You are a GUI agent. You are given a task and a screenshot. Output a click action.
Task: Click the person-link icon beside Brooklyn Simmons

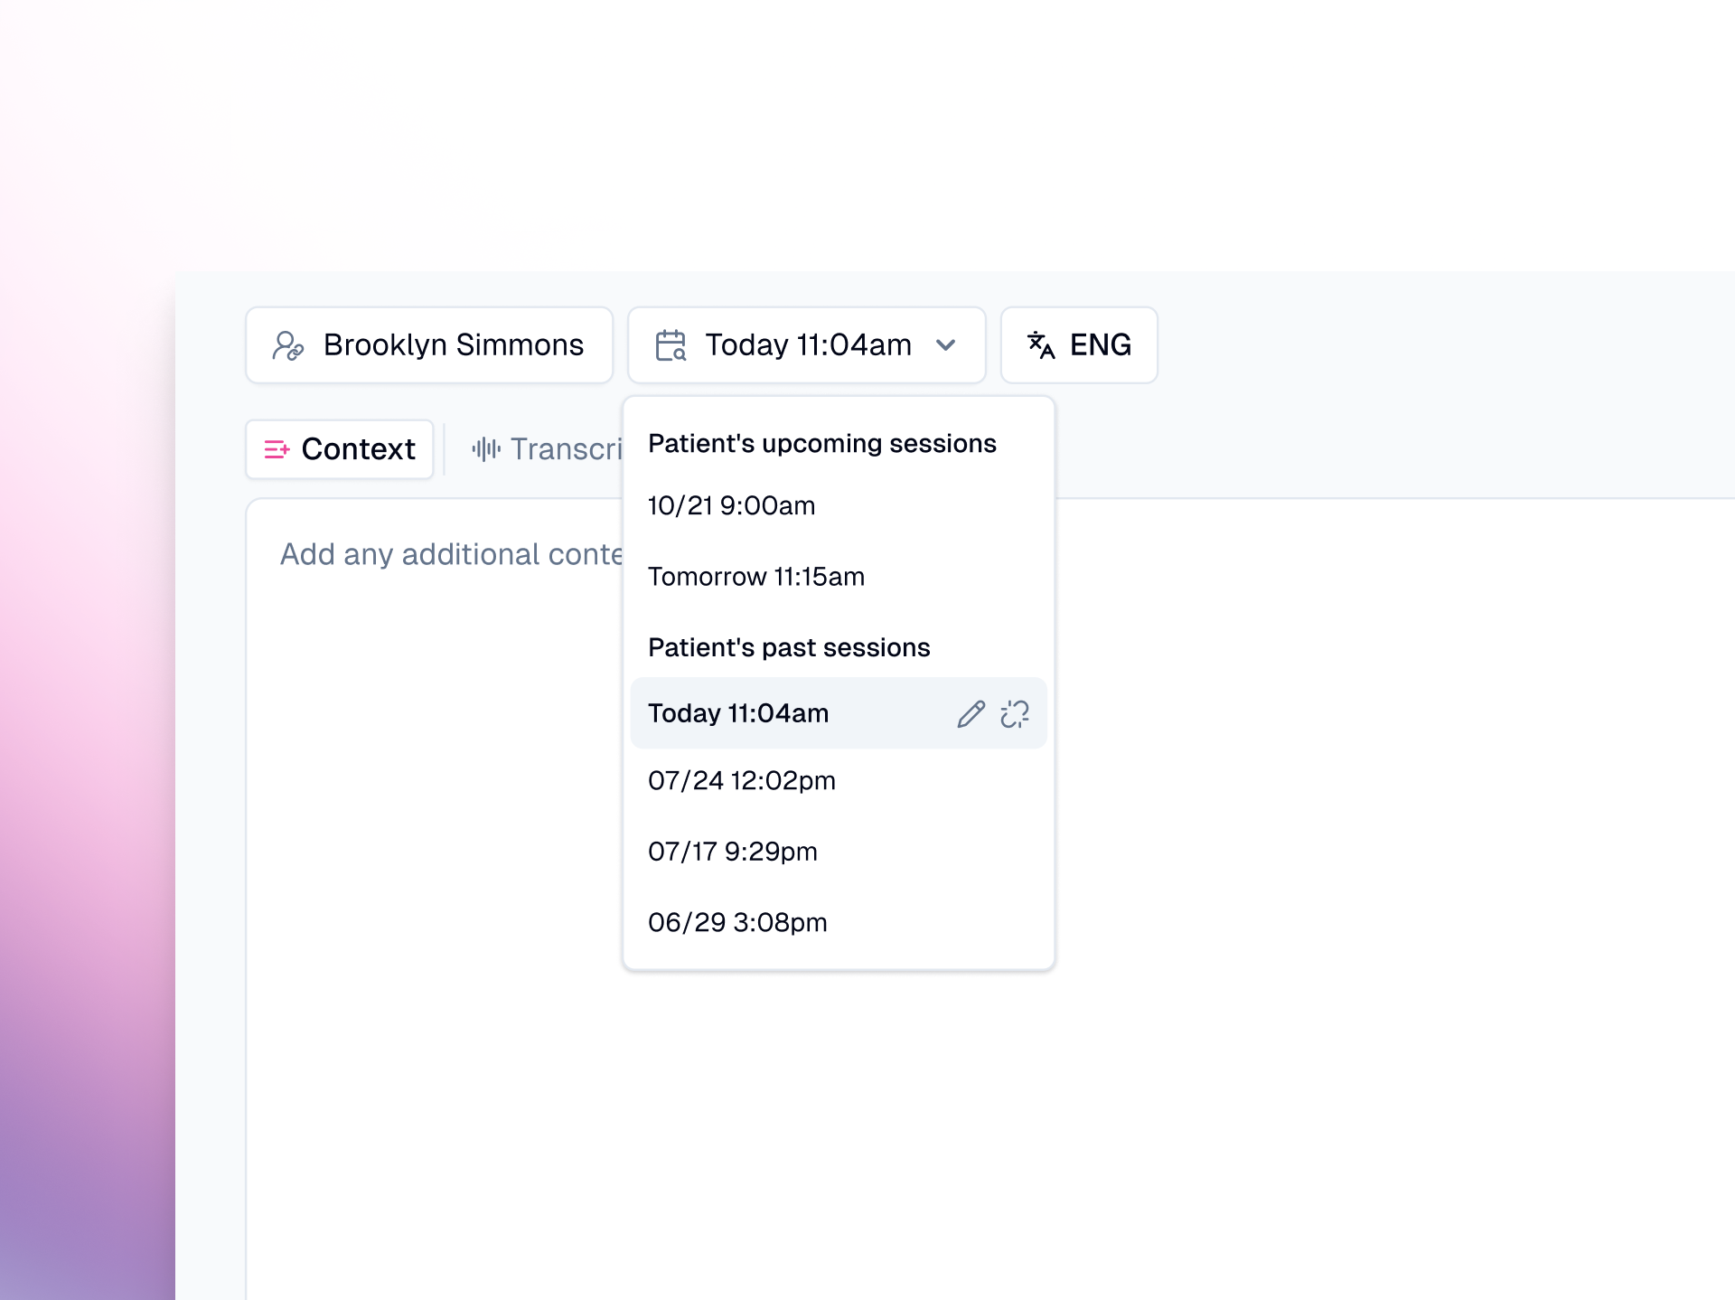tap(287, 344)
